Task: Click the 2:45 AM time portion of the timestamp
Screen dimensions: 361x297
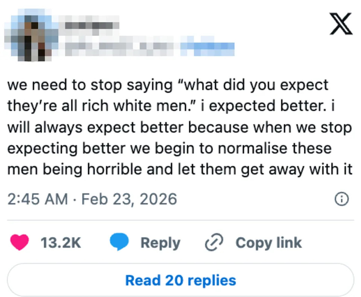Action: coord(37,199)
